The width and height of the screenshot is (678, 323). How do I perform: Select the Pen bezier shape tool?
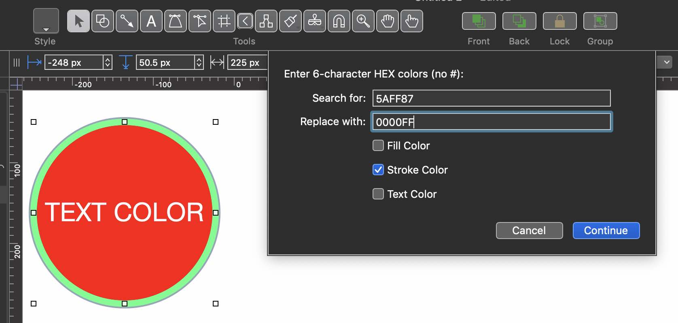pos(176,21)
